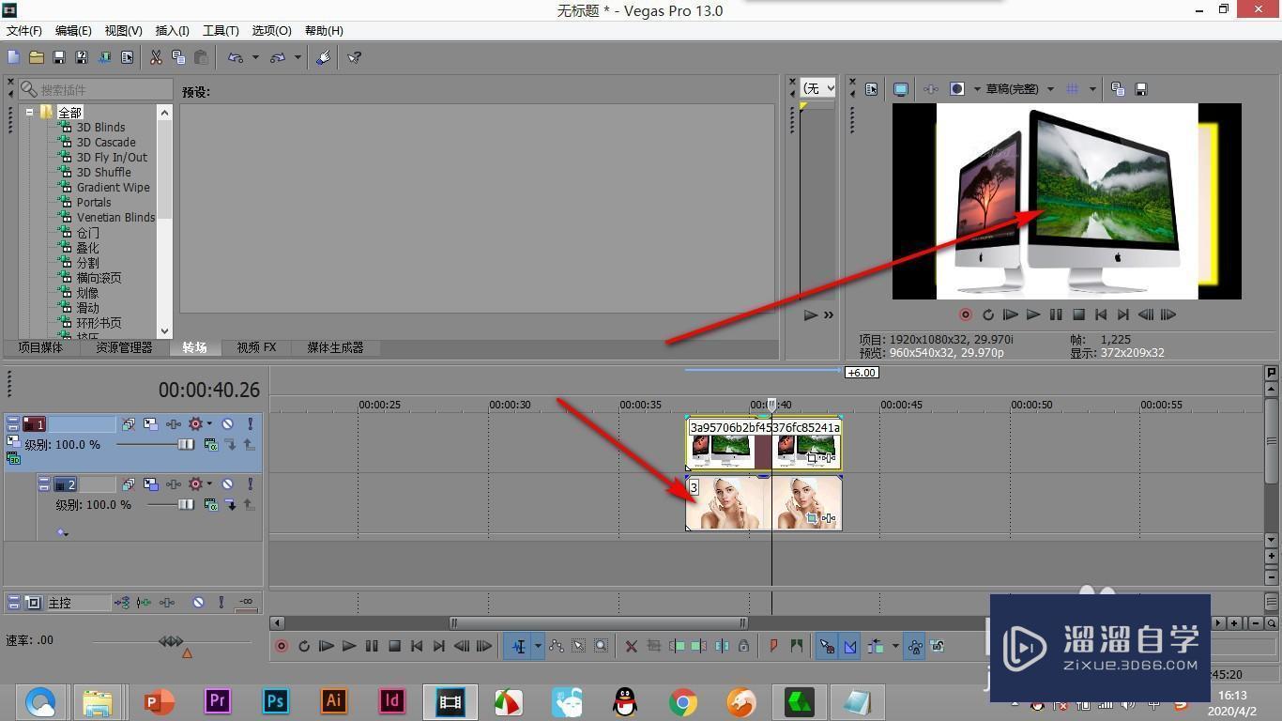The height and width of the screenshot is (721, 1282).
Task: Mute video track 2
Action: point(227,484)
